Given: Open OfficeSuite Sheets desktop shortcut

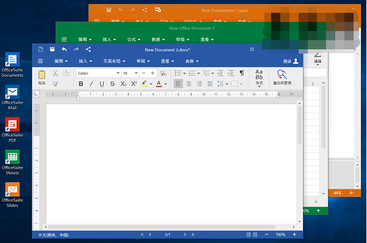Looking at the screenshot, I should point(12,163).
